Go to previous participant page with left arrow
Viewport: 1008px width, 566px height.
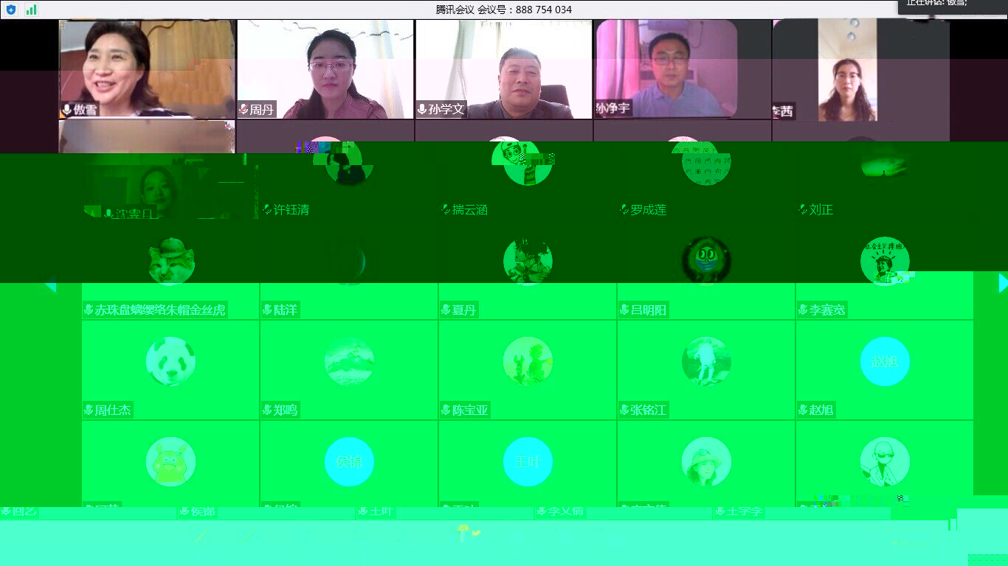[x=49, y=284]
